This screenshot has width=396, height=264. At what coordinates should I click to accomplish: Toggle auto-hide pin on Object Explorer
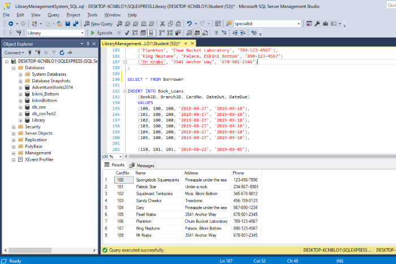coord(88,44)
